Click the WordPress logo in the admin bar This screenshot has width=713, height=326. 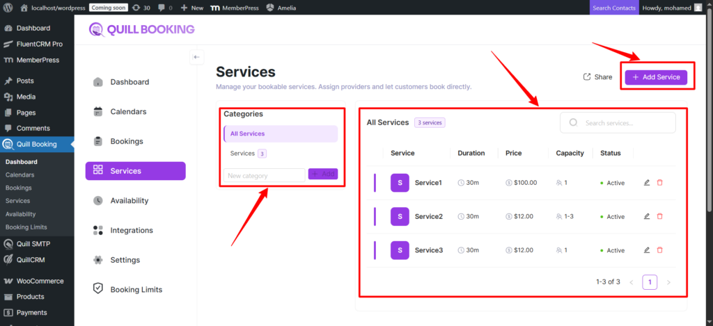tap(8, 8)
